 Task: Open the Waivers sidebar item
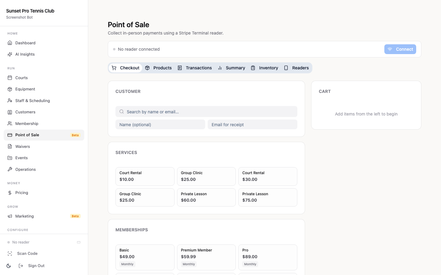pyautogui.click(x=44, y=146)
